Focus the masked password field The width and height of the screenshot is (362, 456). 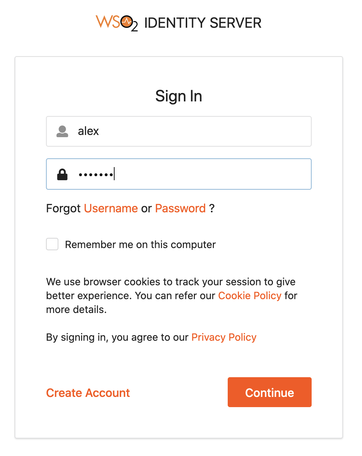point(204,174)
